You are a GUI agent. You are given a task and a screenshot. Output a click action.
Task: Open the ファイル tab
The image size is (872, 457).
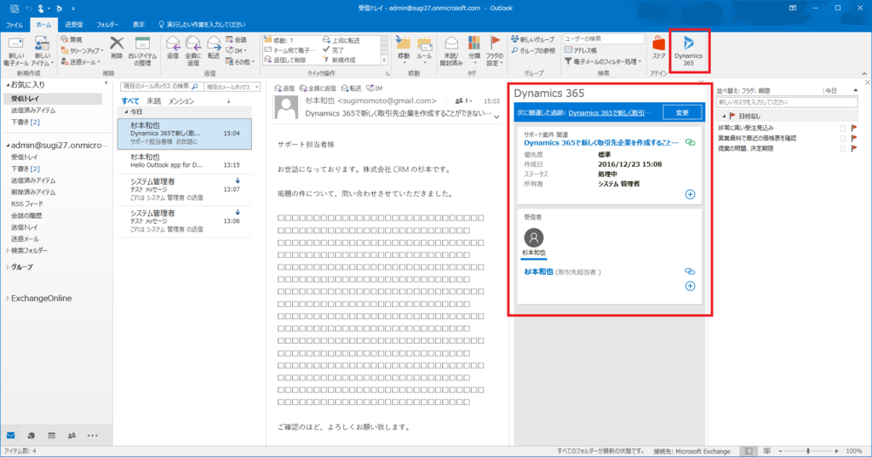[14, 25]
